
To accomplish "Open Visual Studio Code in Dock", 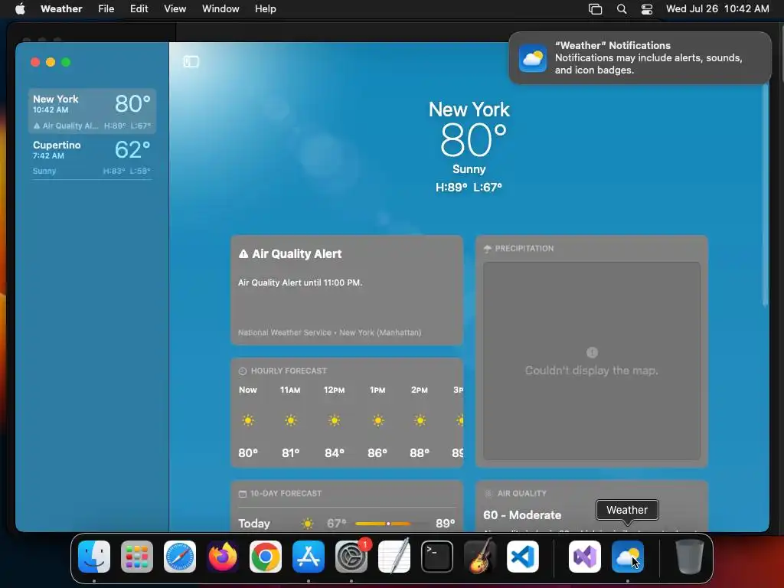I will tap(523, 557).
